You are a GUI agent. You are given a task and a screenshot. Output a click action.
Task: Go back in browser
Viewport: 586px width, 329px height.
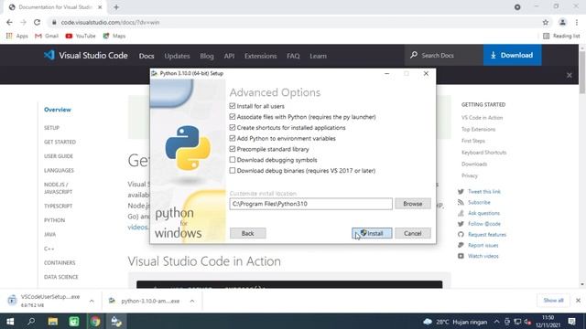click(9, 22)
